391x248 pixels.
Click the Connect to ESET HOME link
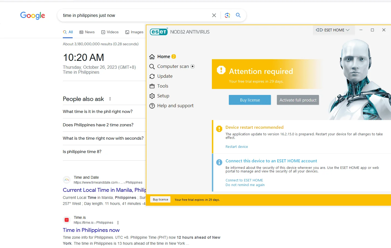(244, 180)
